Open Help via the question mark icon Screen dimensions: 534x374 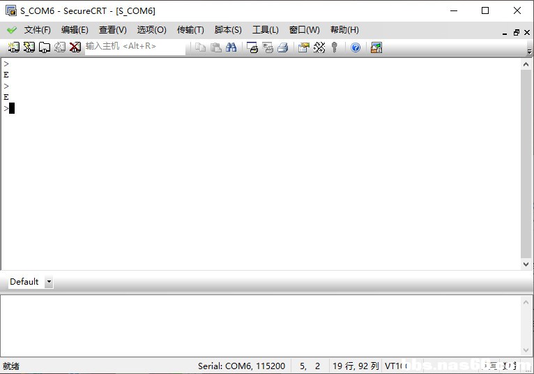[x=356, y=47]
